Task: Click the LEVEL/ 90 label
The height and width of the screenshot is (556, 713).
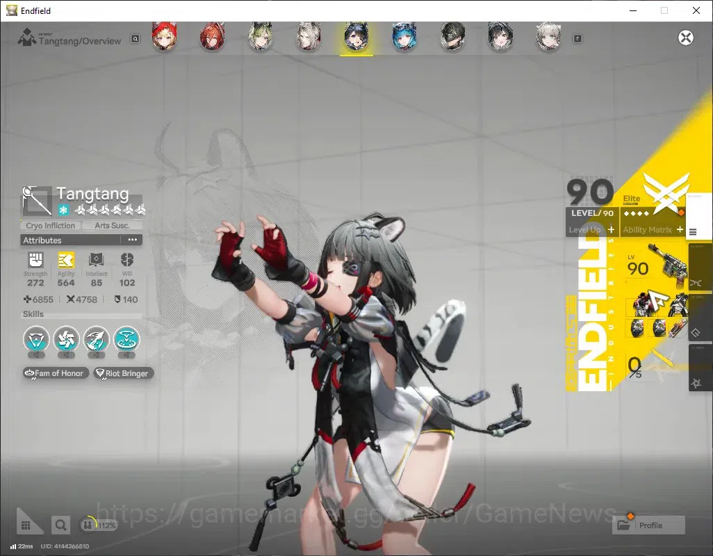Action: 592,213
